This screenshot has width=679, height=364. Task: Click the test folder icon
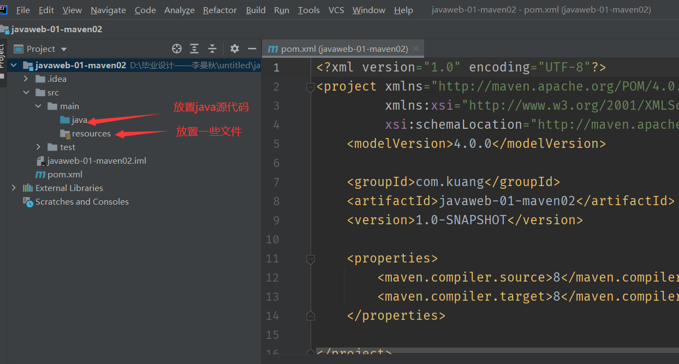[52, 147]
